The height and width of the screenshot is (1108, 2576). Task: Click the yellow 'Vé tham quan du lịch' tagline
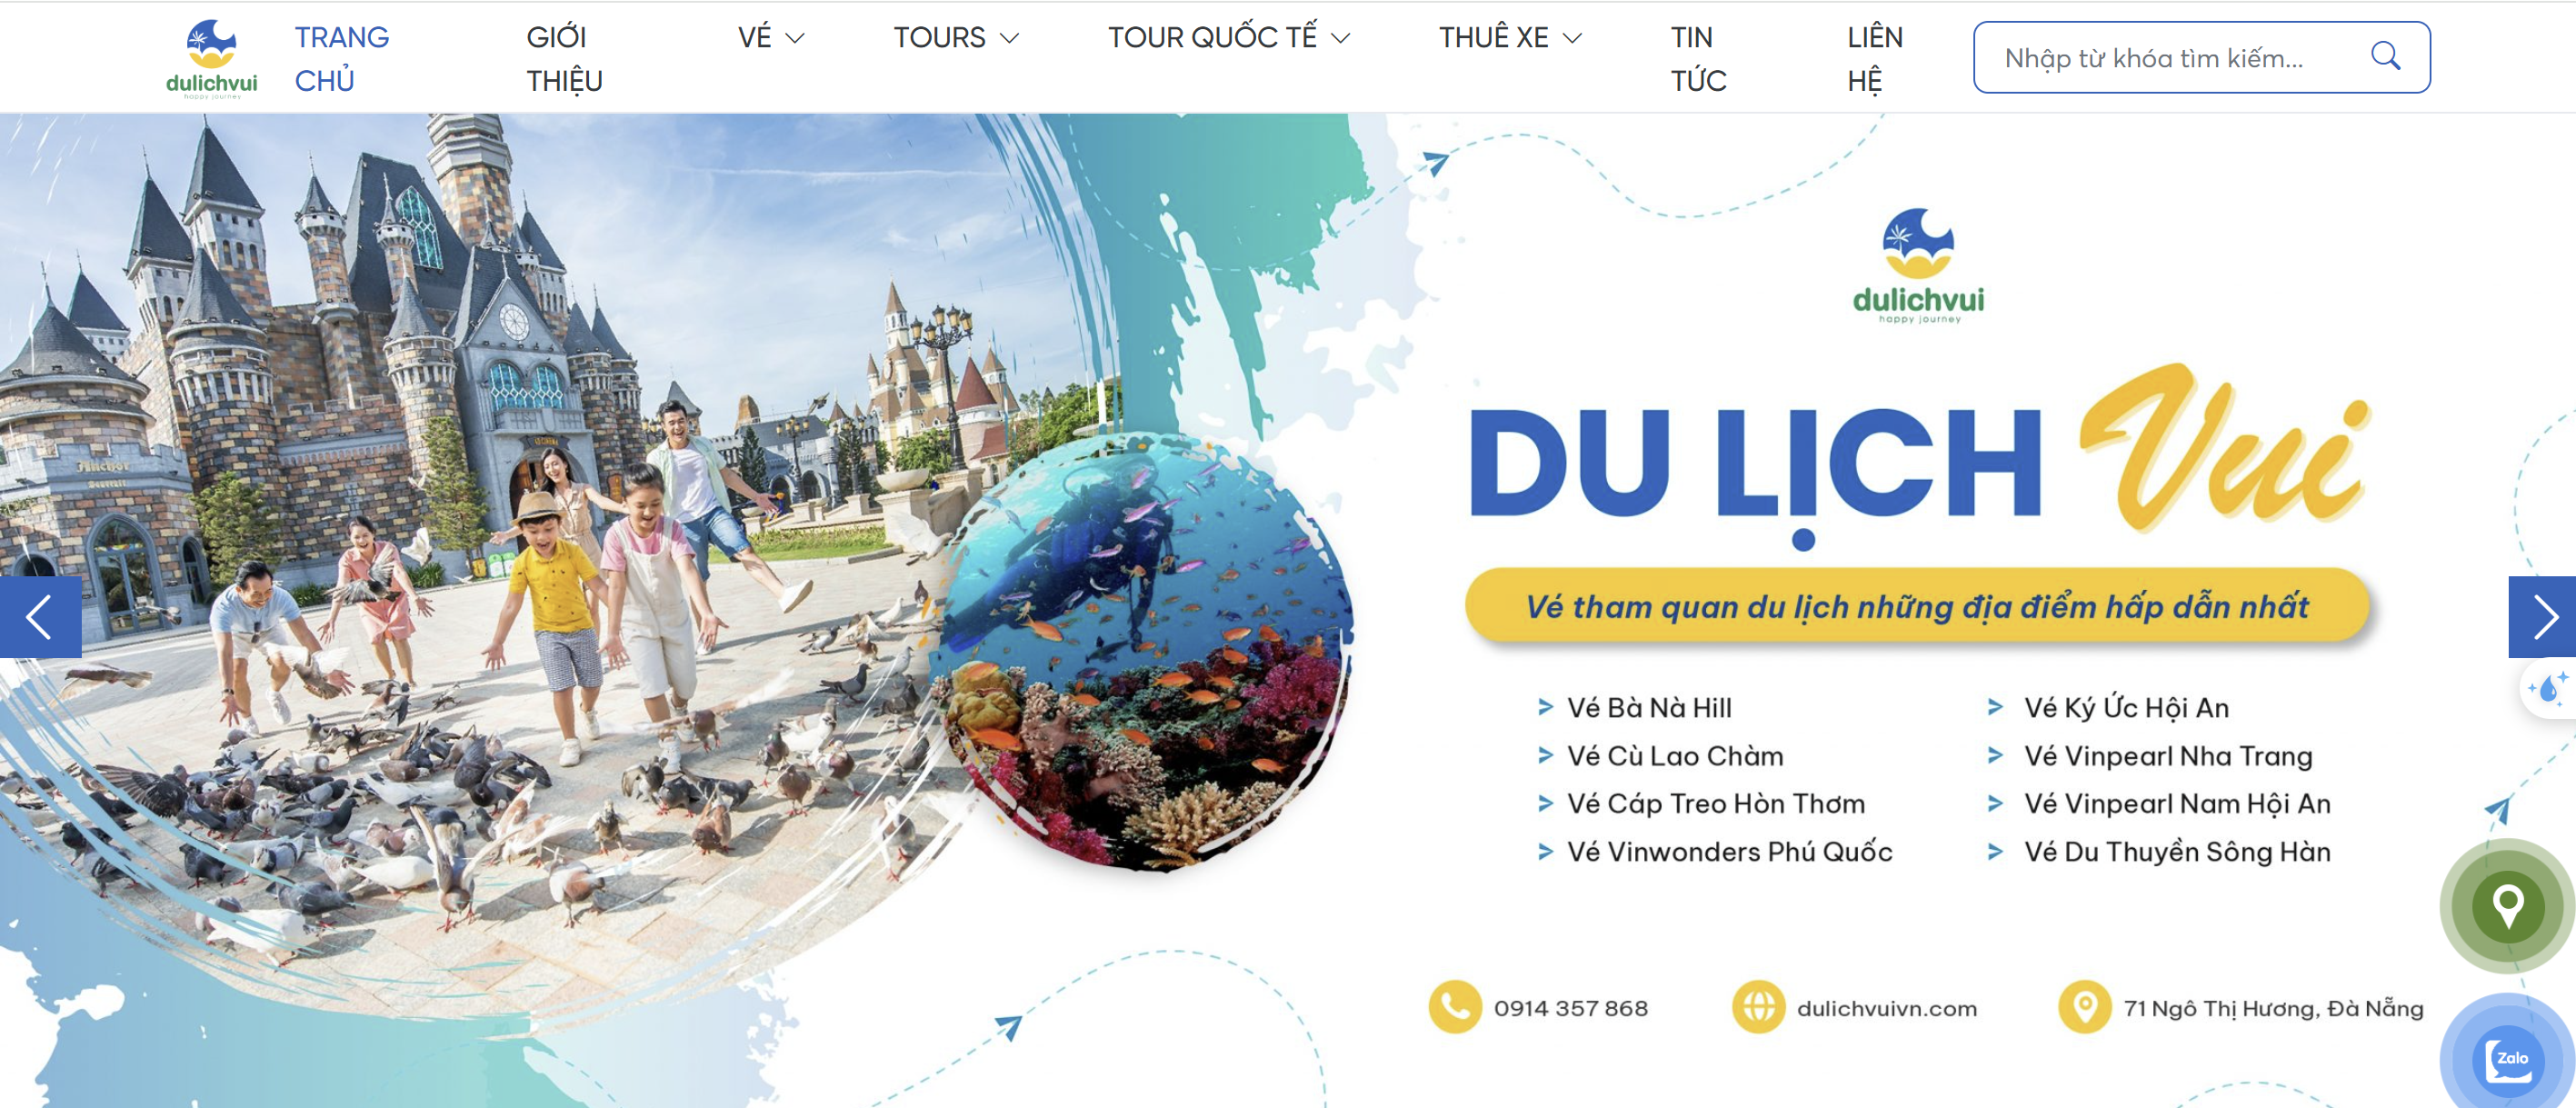tap(1917, 606)
